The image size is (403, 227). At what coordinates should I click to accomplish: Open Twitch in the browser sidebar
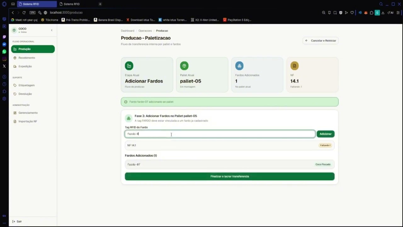click(x=4, y=37)
